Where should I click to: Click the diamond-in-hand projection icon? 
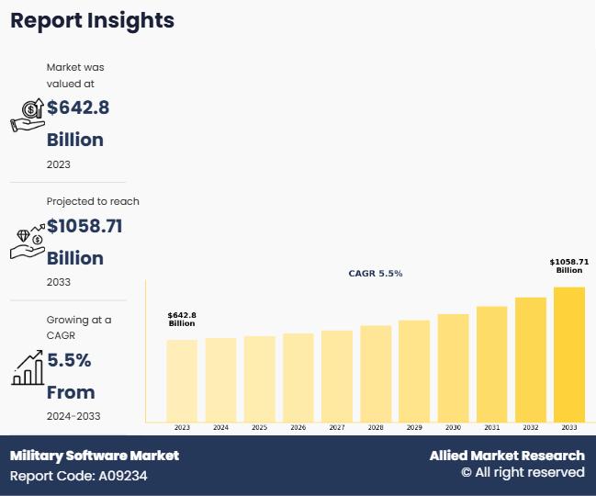[x=28, y=241]
